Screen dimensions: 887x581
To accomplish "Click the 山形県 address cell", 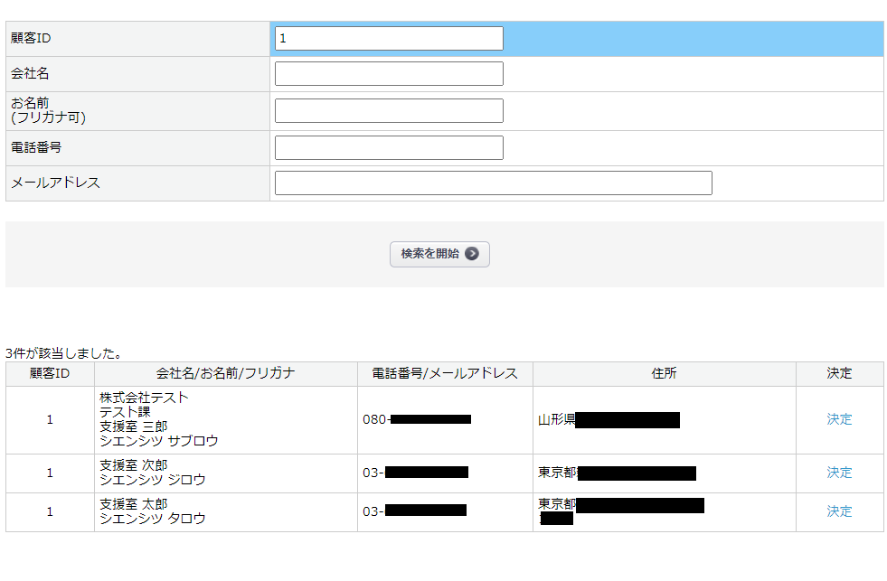I will click(555, 419).
